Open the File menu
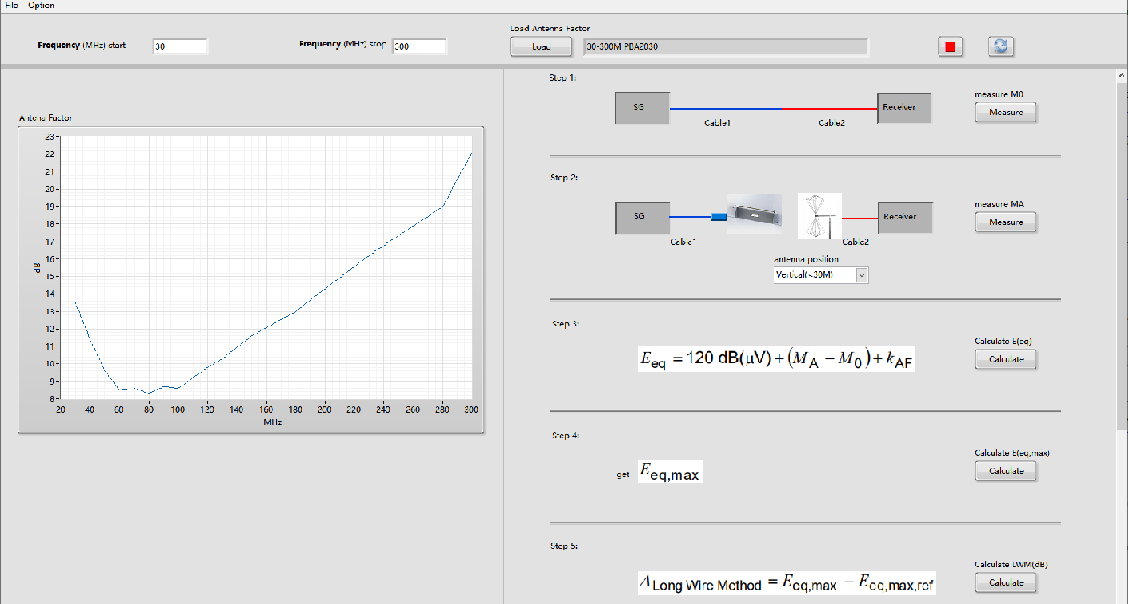 pos(11,6)
